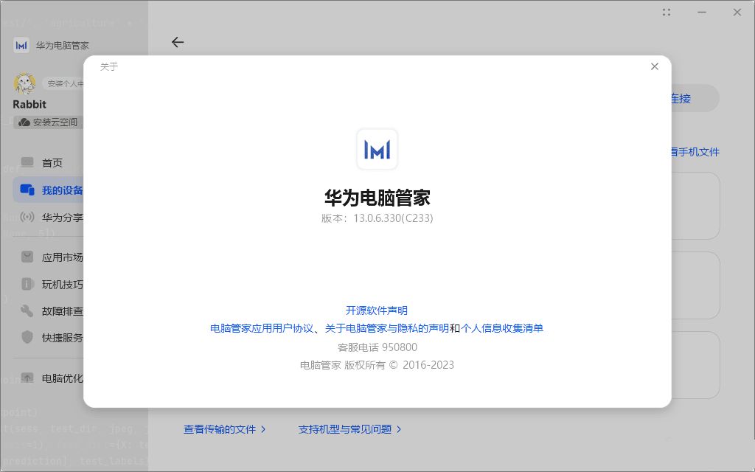Close the 关于 about dialog
Screen dimensions: 755x472
pos(654,66)
